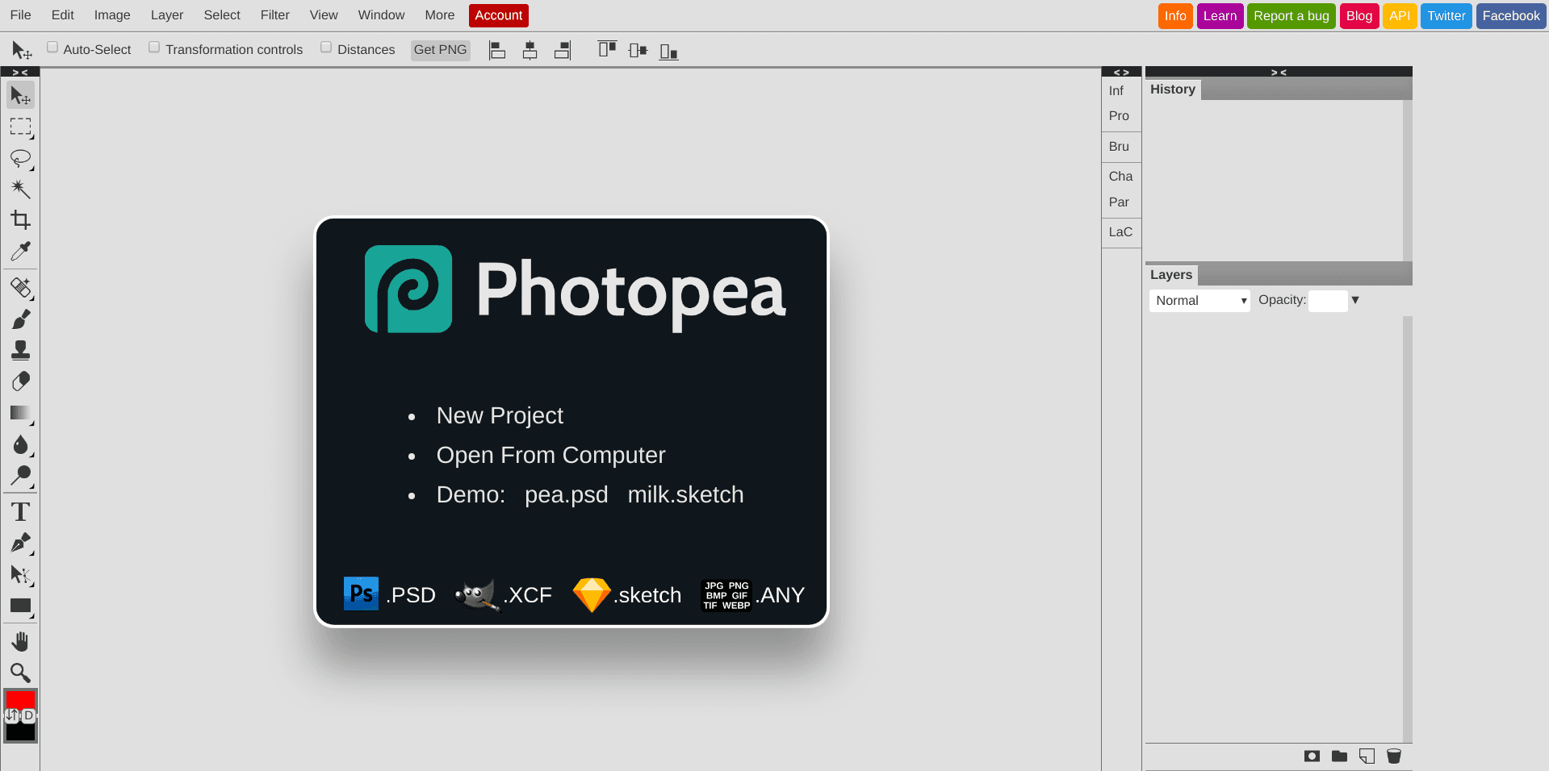The image size is (1549, 771).
Task: Click the new folder icon in Layers
Action: coord(1339,756)
